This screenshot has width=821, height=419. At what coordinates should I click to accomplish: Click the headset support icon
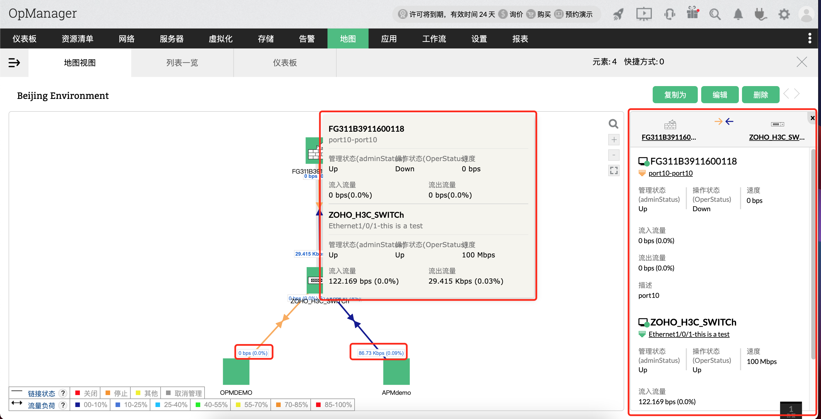click(x=670, y=14)
